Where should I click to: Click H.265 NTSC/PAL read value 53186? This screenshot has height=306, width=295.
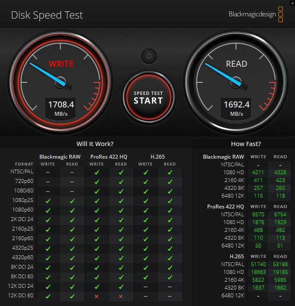click(280, 264)
